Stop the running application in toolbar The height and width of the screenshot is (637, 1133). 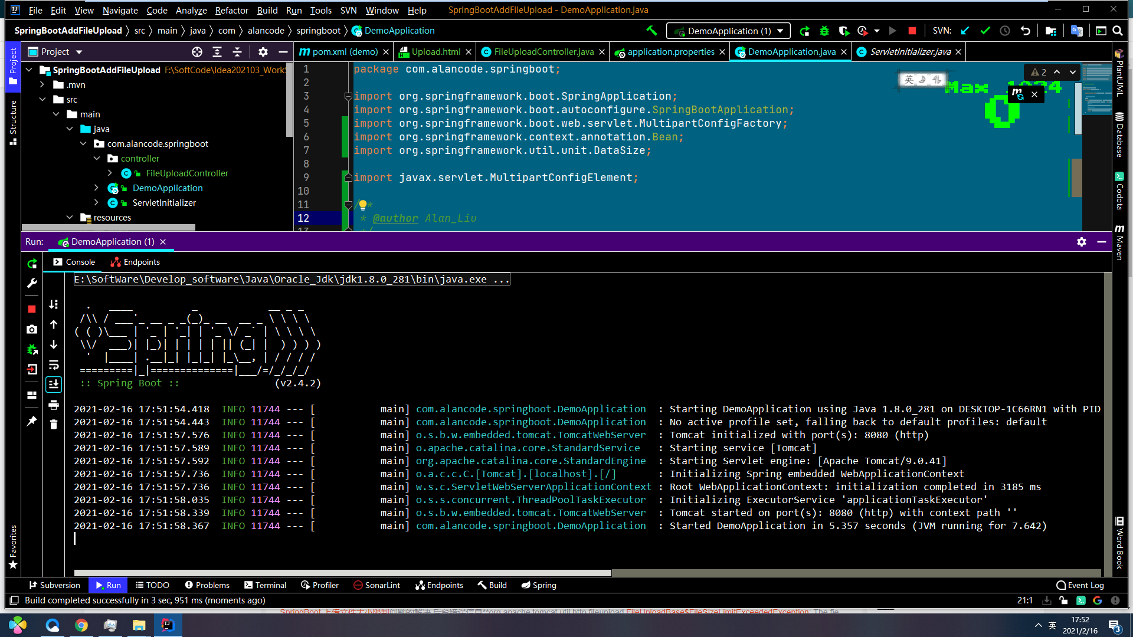pos(912,31)
